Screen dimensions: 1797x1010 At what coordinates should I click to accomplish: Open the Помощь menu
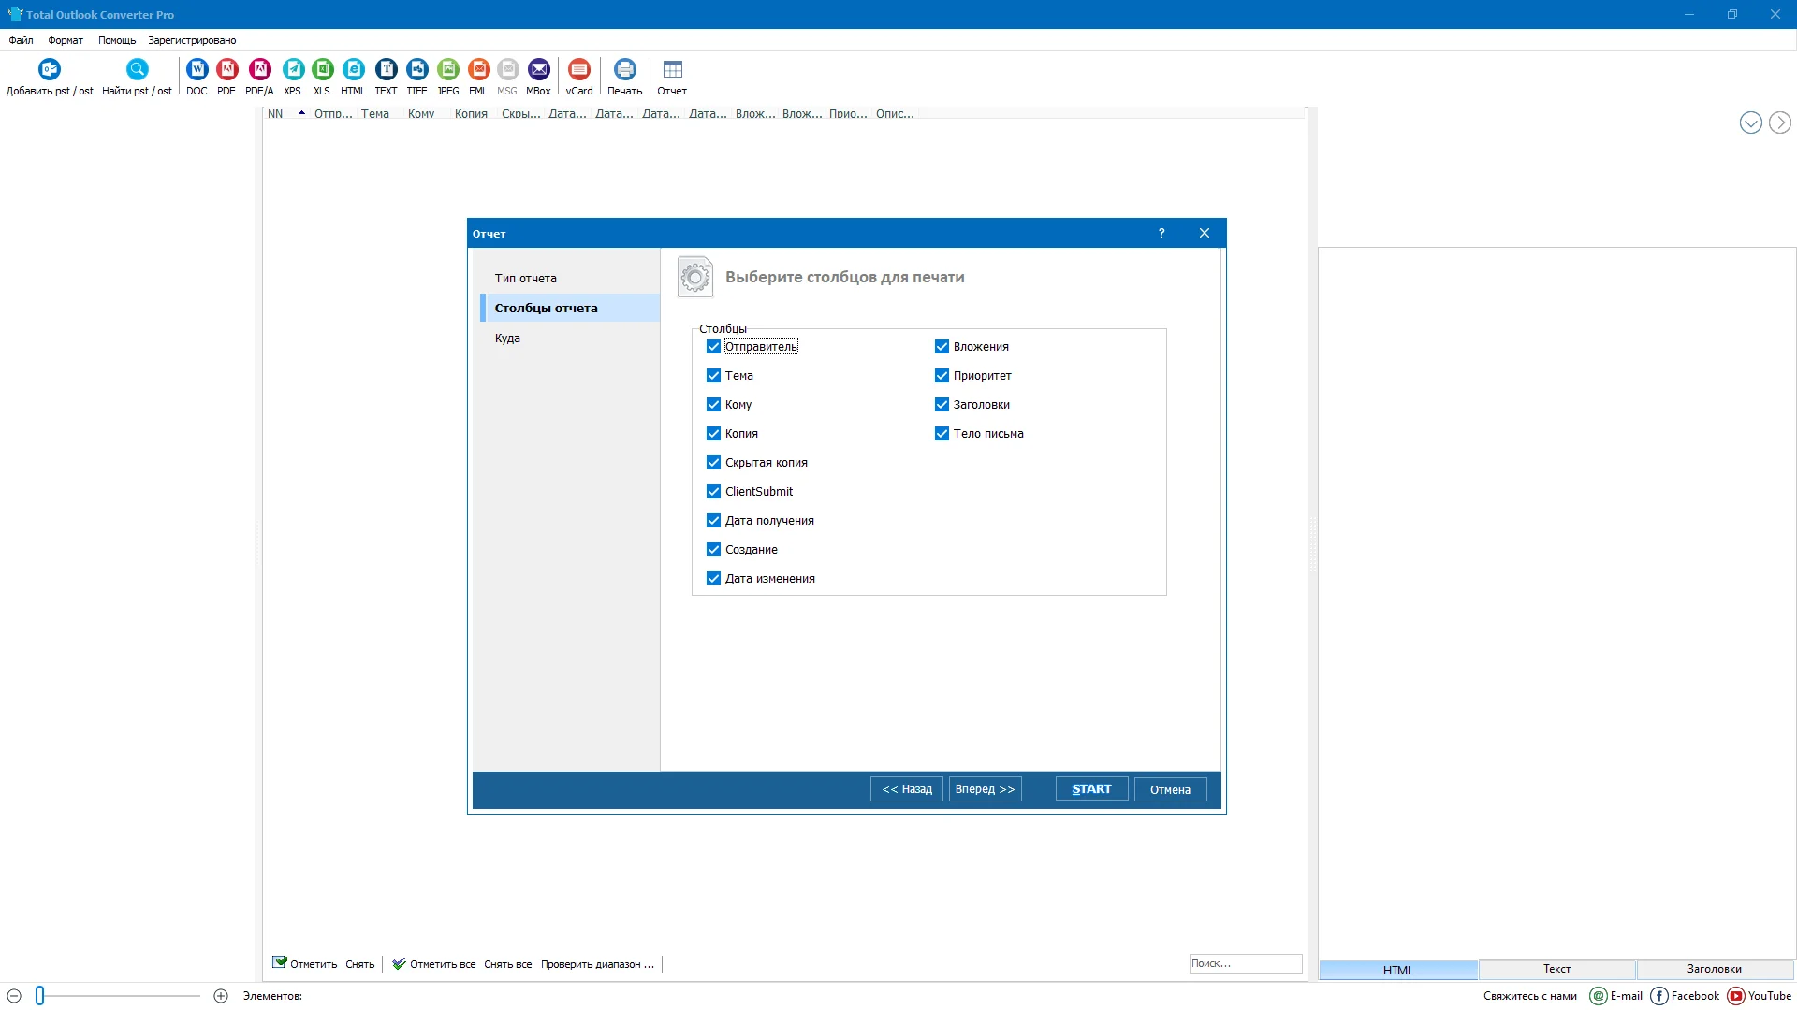coord(117,40)
